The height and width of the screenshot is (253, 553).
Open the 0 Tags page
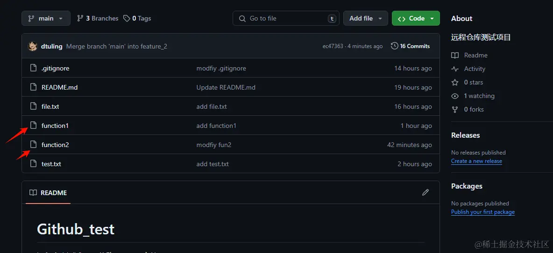point(137,18)
